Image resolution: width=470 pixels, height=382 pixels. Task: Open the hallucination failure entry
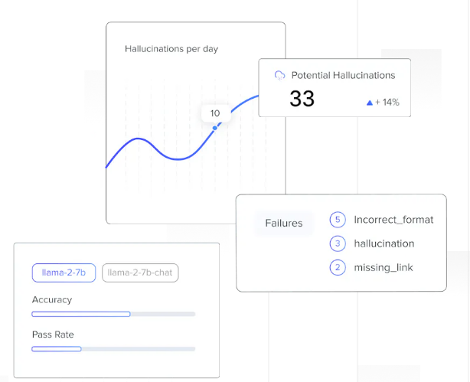tap(384, 243)
